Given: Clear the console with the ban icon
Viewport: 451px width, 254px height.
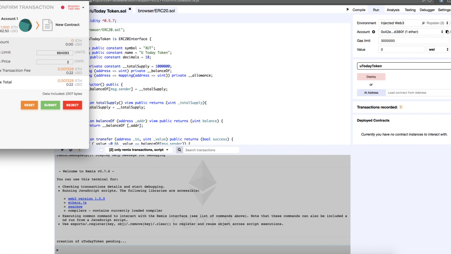Looking at the screenshot, I should [71, 150].
